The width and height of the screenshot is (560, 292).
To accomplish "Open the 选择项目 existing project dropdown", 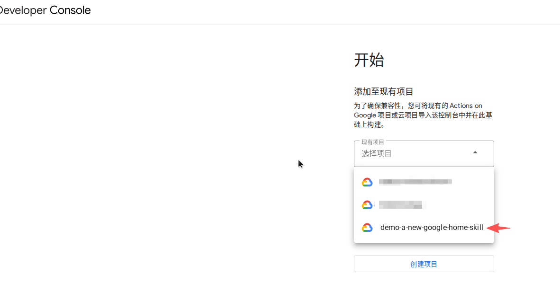I will pos(424,153).
